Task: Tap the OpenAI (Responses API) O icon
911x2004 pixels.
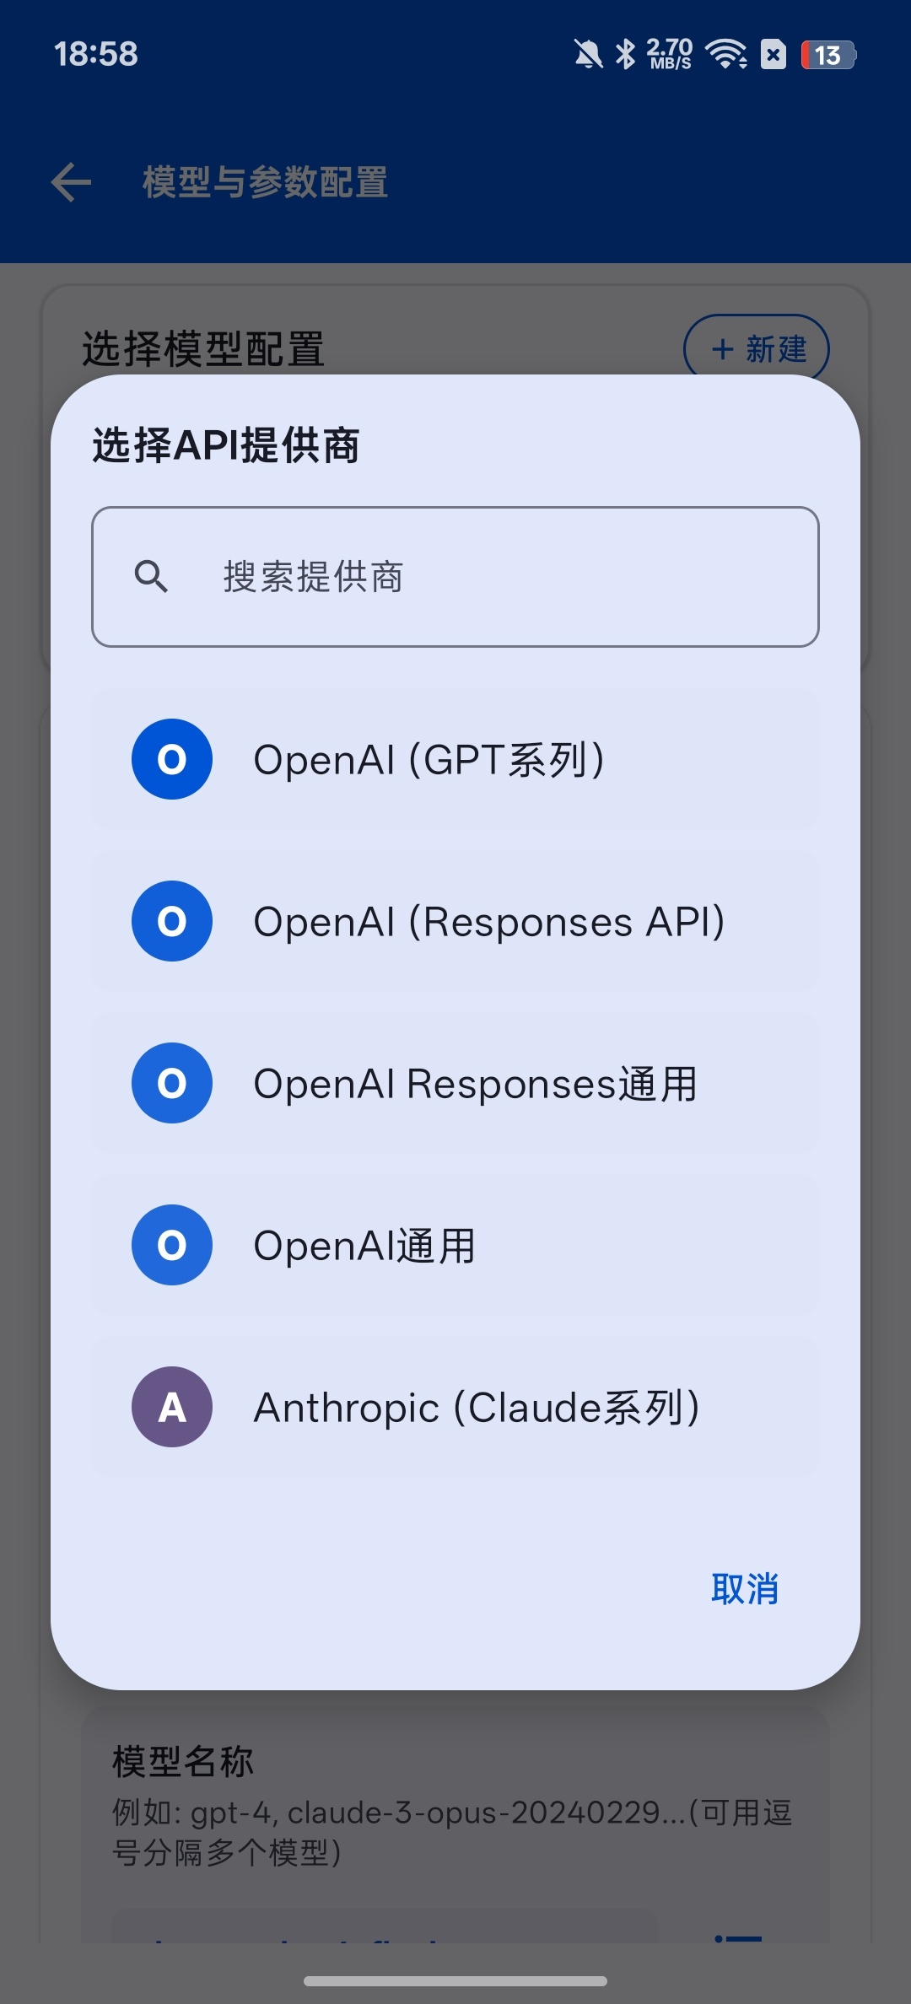Action: point(172,921)
